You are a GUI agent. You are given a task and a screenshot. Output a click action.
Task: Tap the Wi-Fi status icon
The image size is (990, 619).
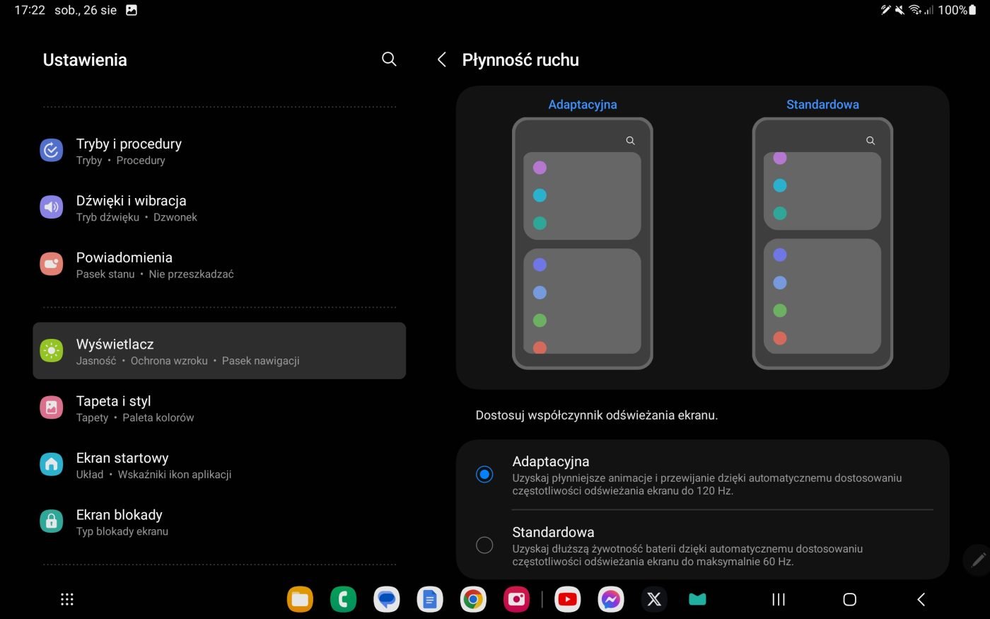pyautogui.click(x=915, y=10)
